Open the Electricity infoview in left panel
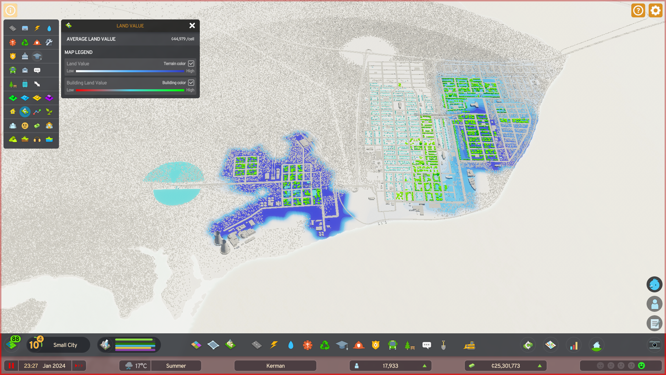The height and width of the screenshot is (375, 666). click(x=37, y=28)
